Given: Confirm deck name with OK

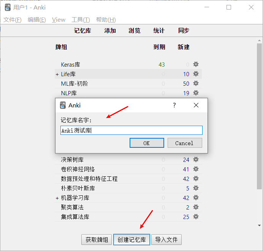Looking at the screenshot, I should 147,143.
